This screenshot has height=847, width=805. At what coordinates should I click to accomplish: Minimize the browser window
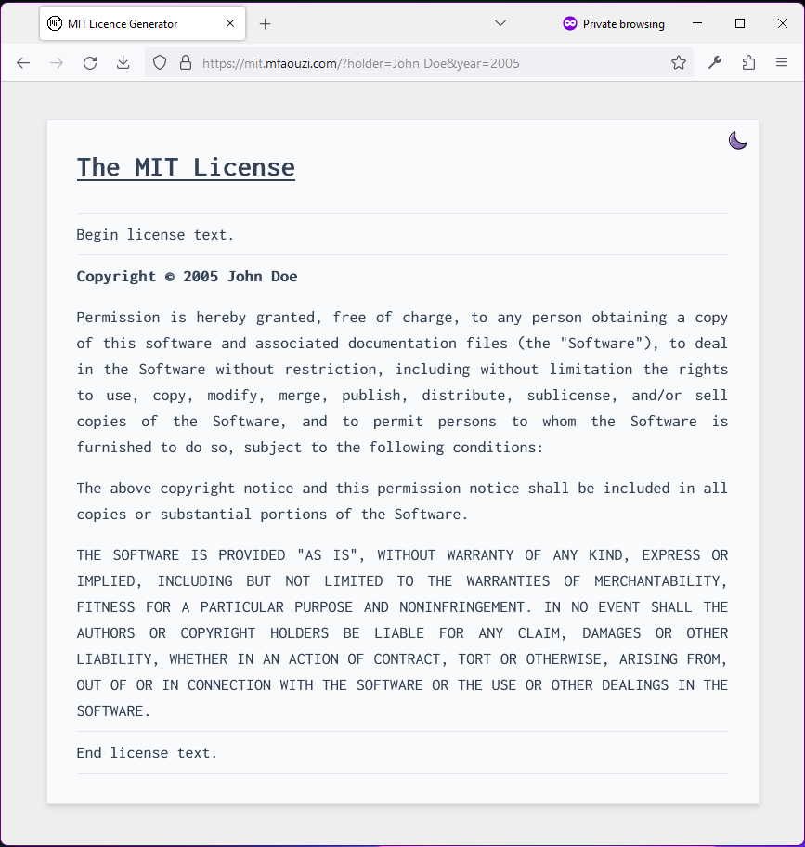697,23
